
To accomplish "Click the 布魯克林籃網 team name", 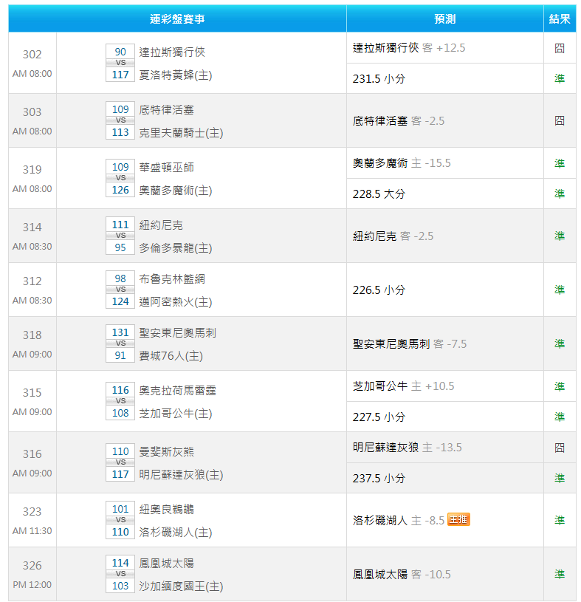I will coord(172,278).
